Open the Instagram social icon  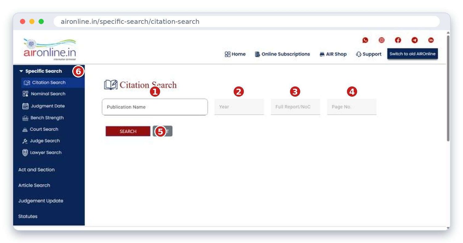pyautogui.click(x=382, y=40)
